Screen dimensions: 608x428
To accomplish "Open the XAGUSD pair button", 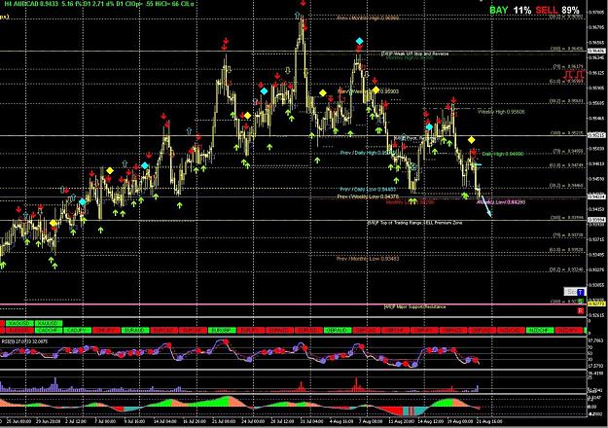I will tap(19, 323).
